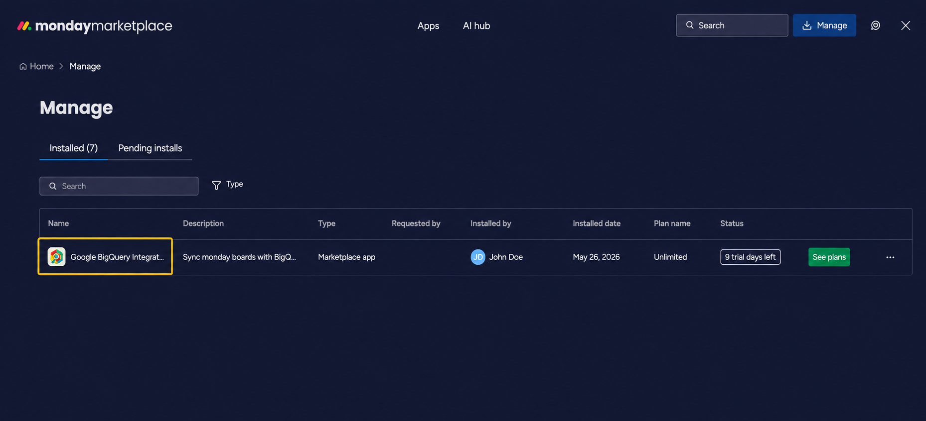
Task: Switch to Pending installs tab
Action: click(x=150, y=148)
